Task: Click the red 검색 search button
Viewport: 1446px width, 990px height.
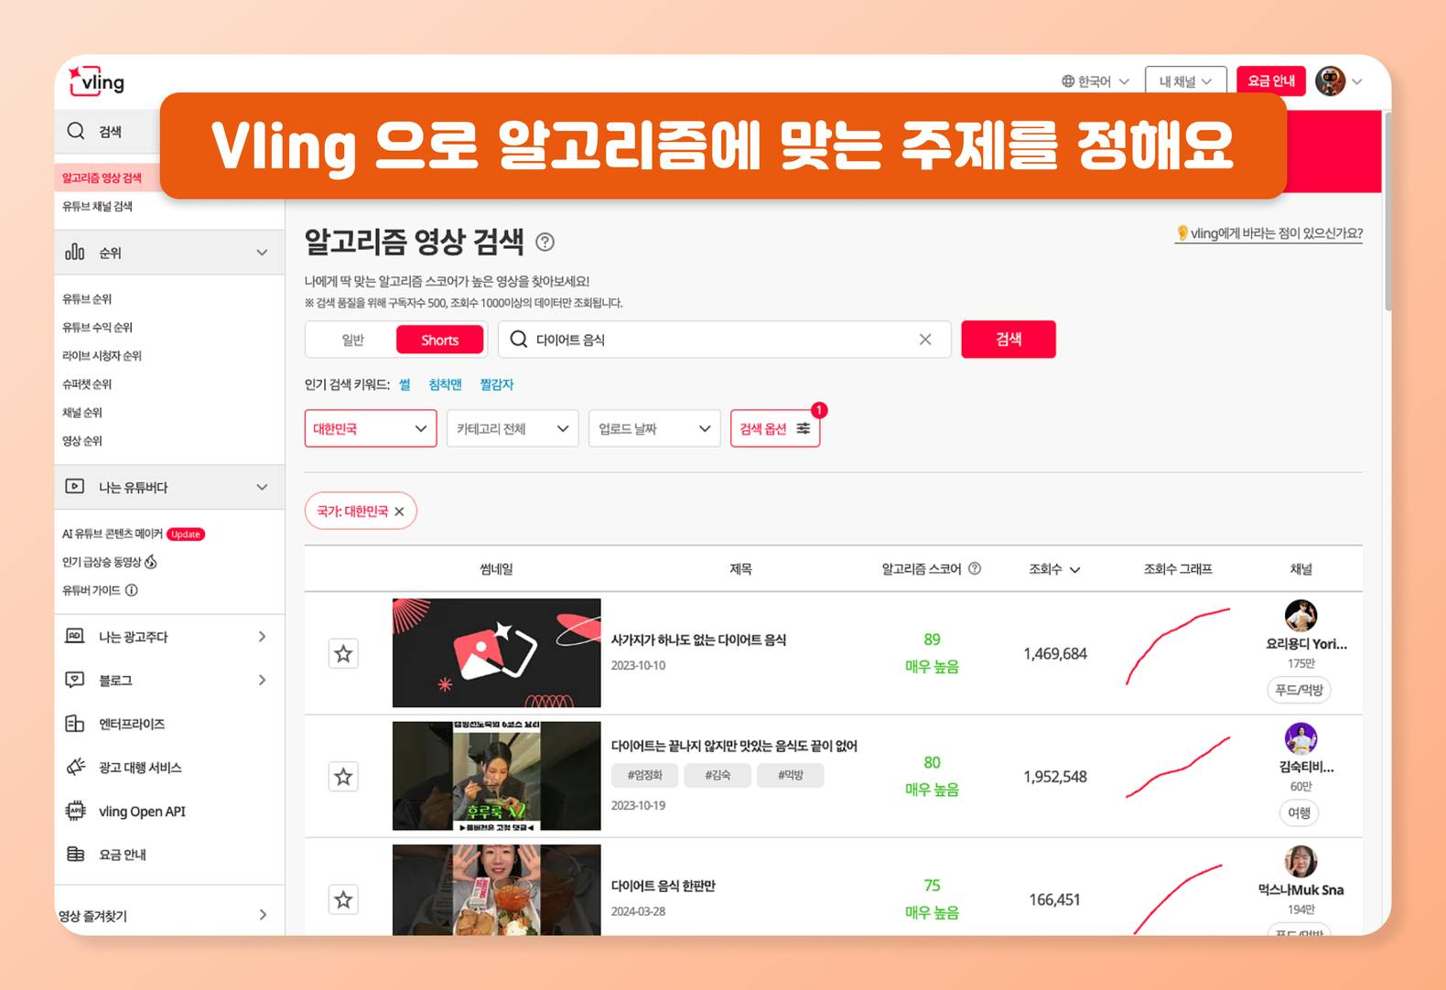Action: click(1009, 339)
